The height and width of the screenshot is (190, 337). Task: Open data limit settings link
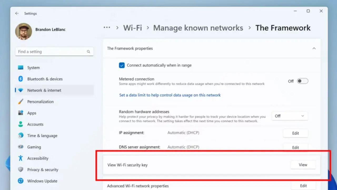170,95
